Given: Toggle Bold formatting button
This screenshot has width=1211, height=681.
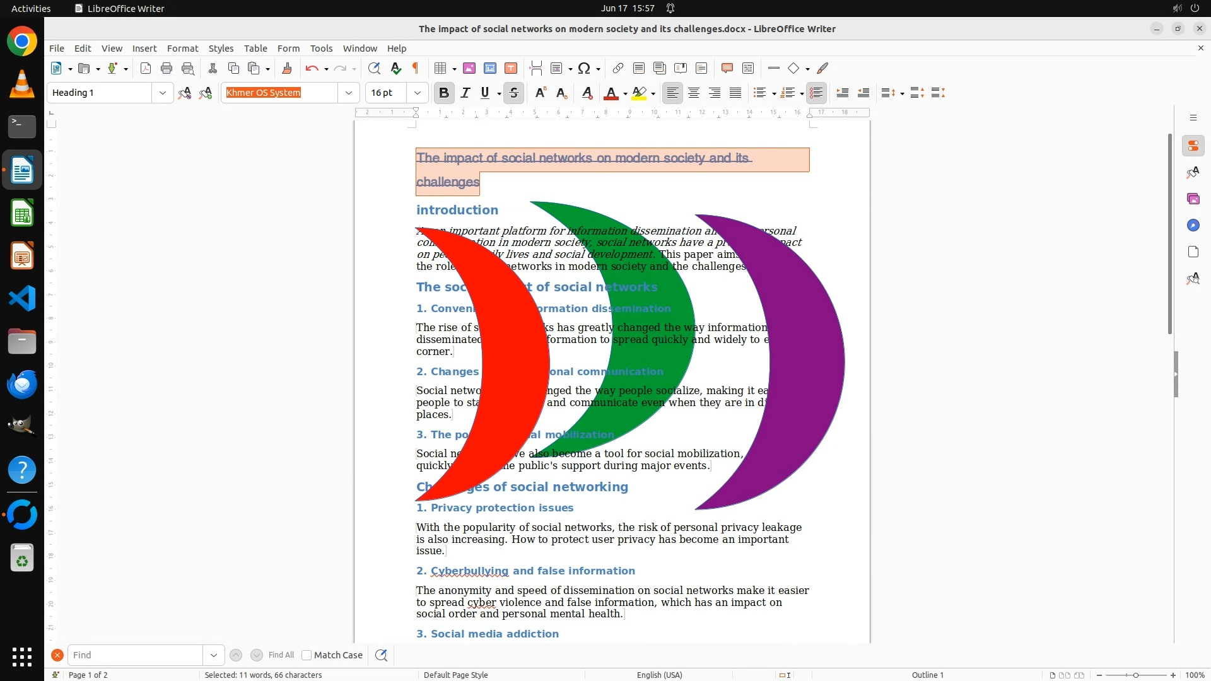Looking at the screenshot, I should pyautogui.click(x=444, y=93).
